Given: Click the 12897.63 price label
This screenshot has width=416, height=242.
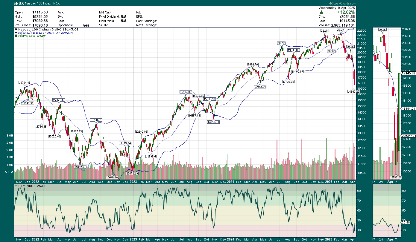Looking at the screenshot, I should (76, 131).
